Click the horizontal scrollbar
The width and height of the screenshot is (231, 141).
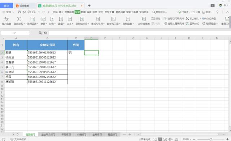click(179, 134)
